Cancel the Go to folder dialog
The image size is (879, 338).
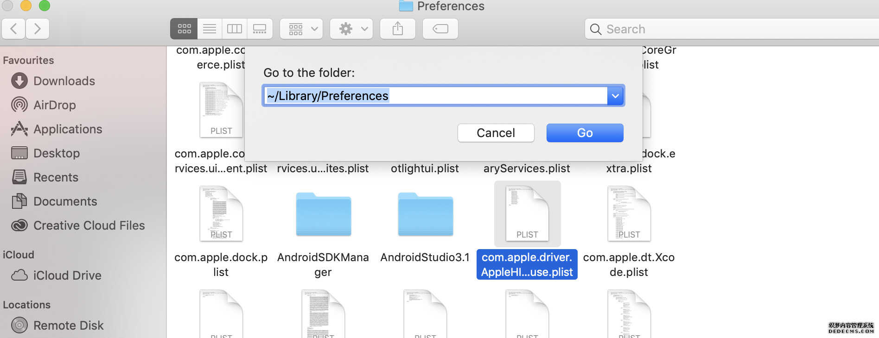point(496,133)
